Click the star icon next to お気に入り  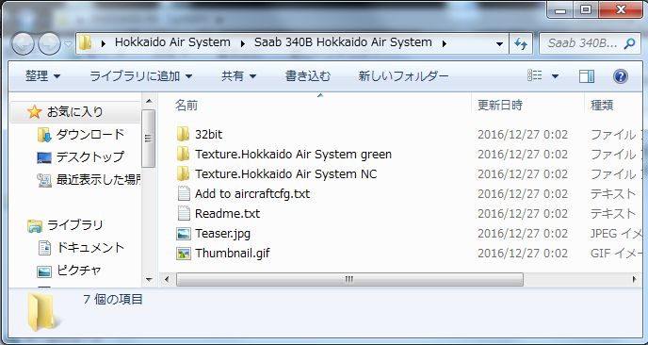click(34, 111)
